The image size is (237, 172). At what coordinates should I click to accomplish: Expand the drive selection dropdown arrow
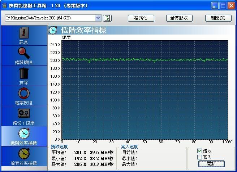click(98, 18)
